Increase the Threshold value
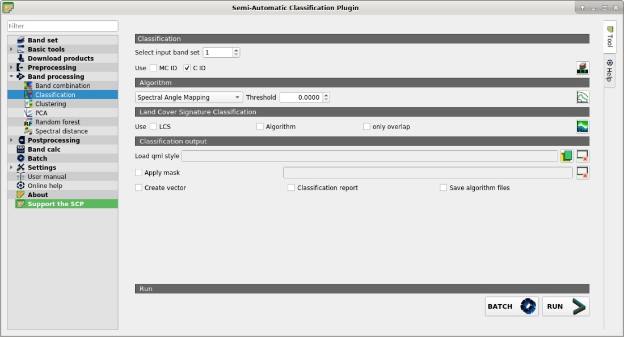This screenshot has width=624, height=337. pos(326,95)
